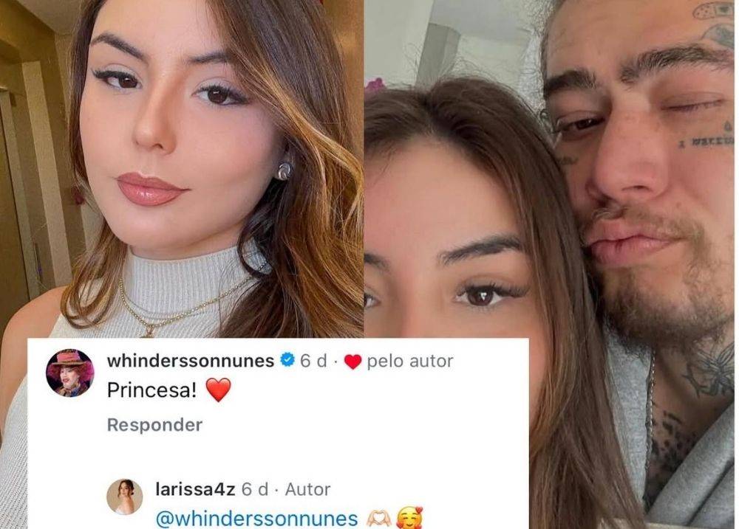Open whinderssonnunes profile avatar
Image resolution: width=739 pixels, height=529 pixels.
click(x=69, y=373)
